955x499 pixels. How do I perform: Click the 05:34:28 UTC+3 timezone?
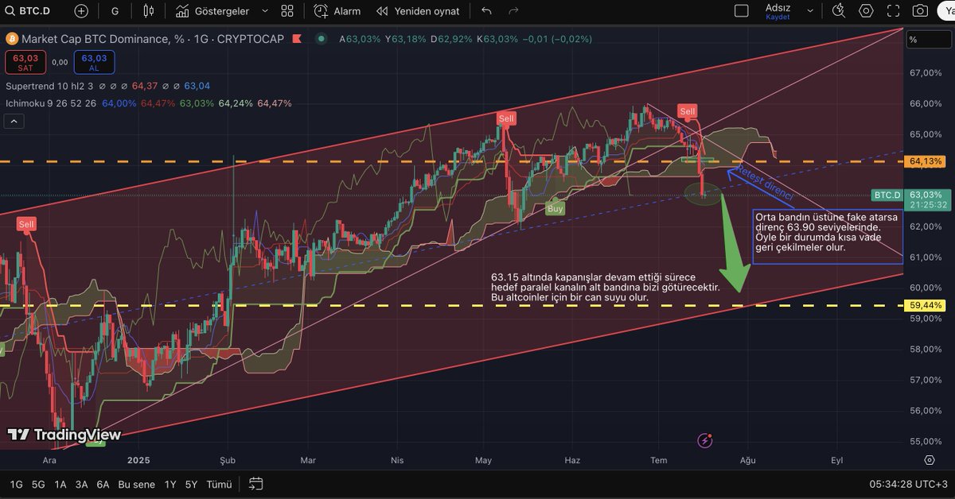tap(906, 484)
